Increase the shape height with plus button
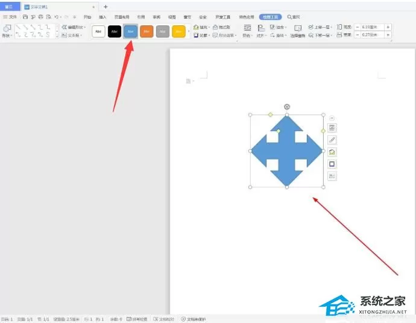This screenshot has width=416, height=323. pyautogui.click(x=388, y=27)
